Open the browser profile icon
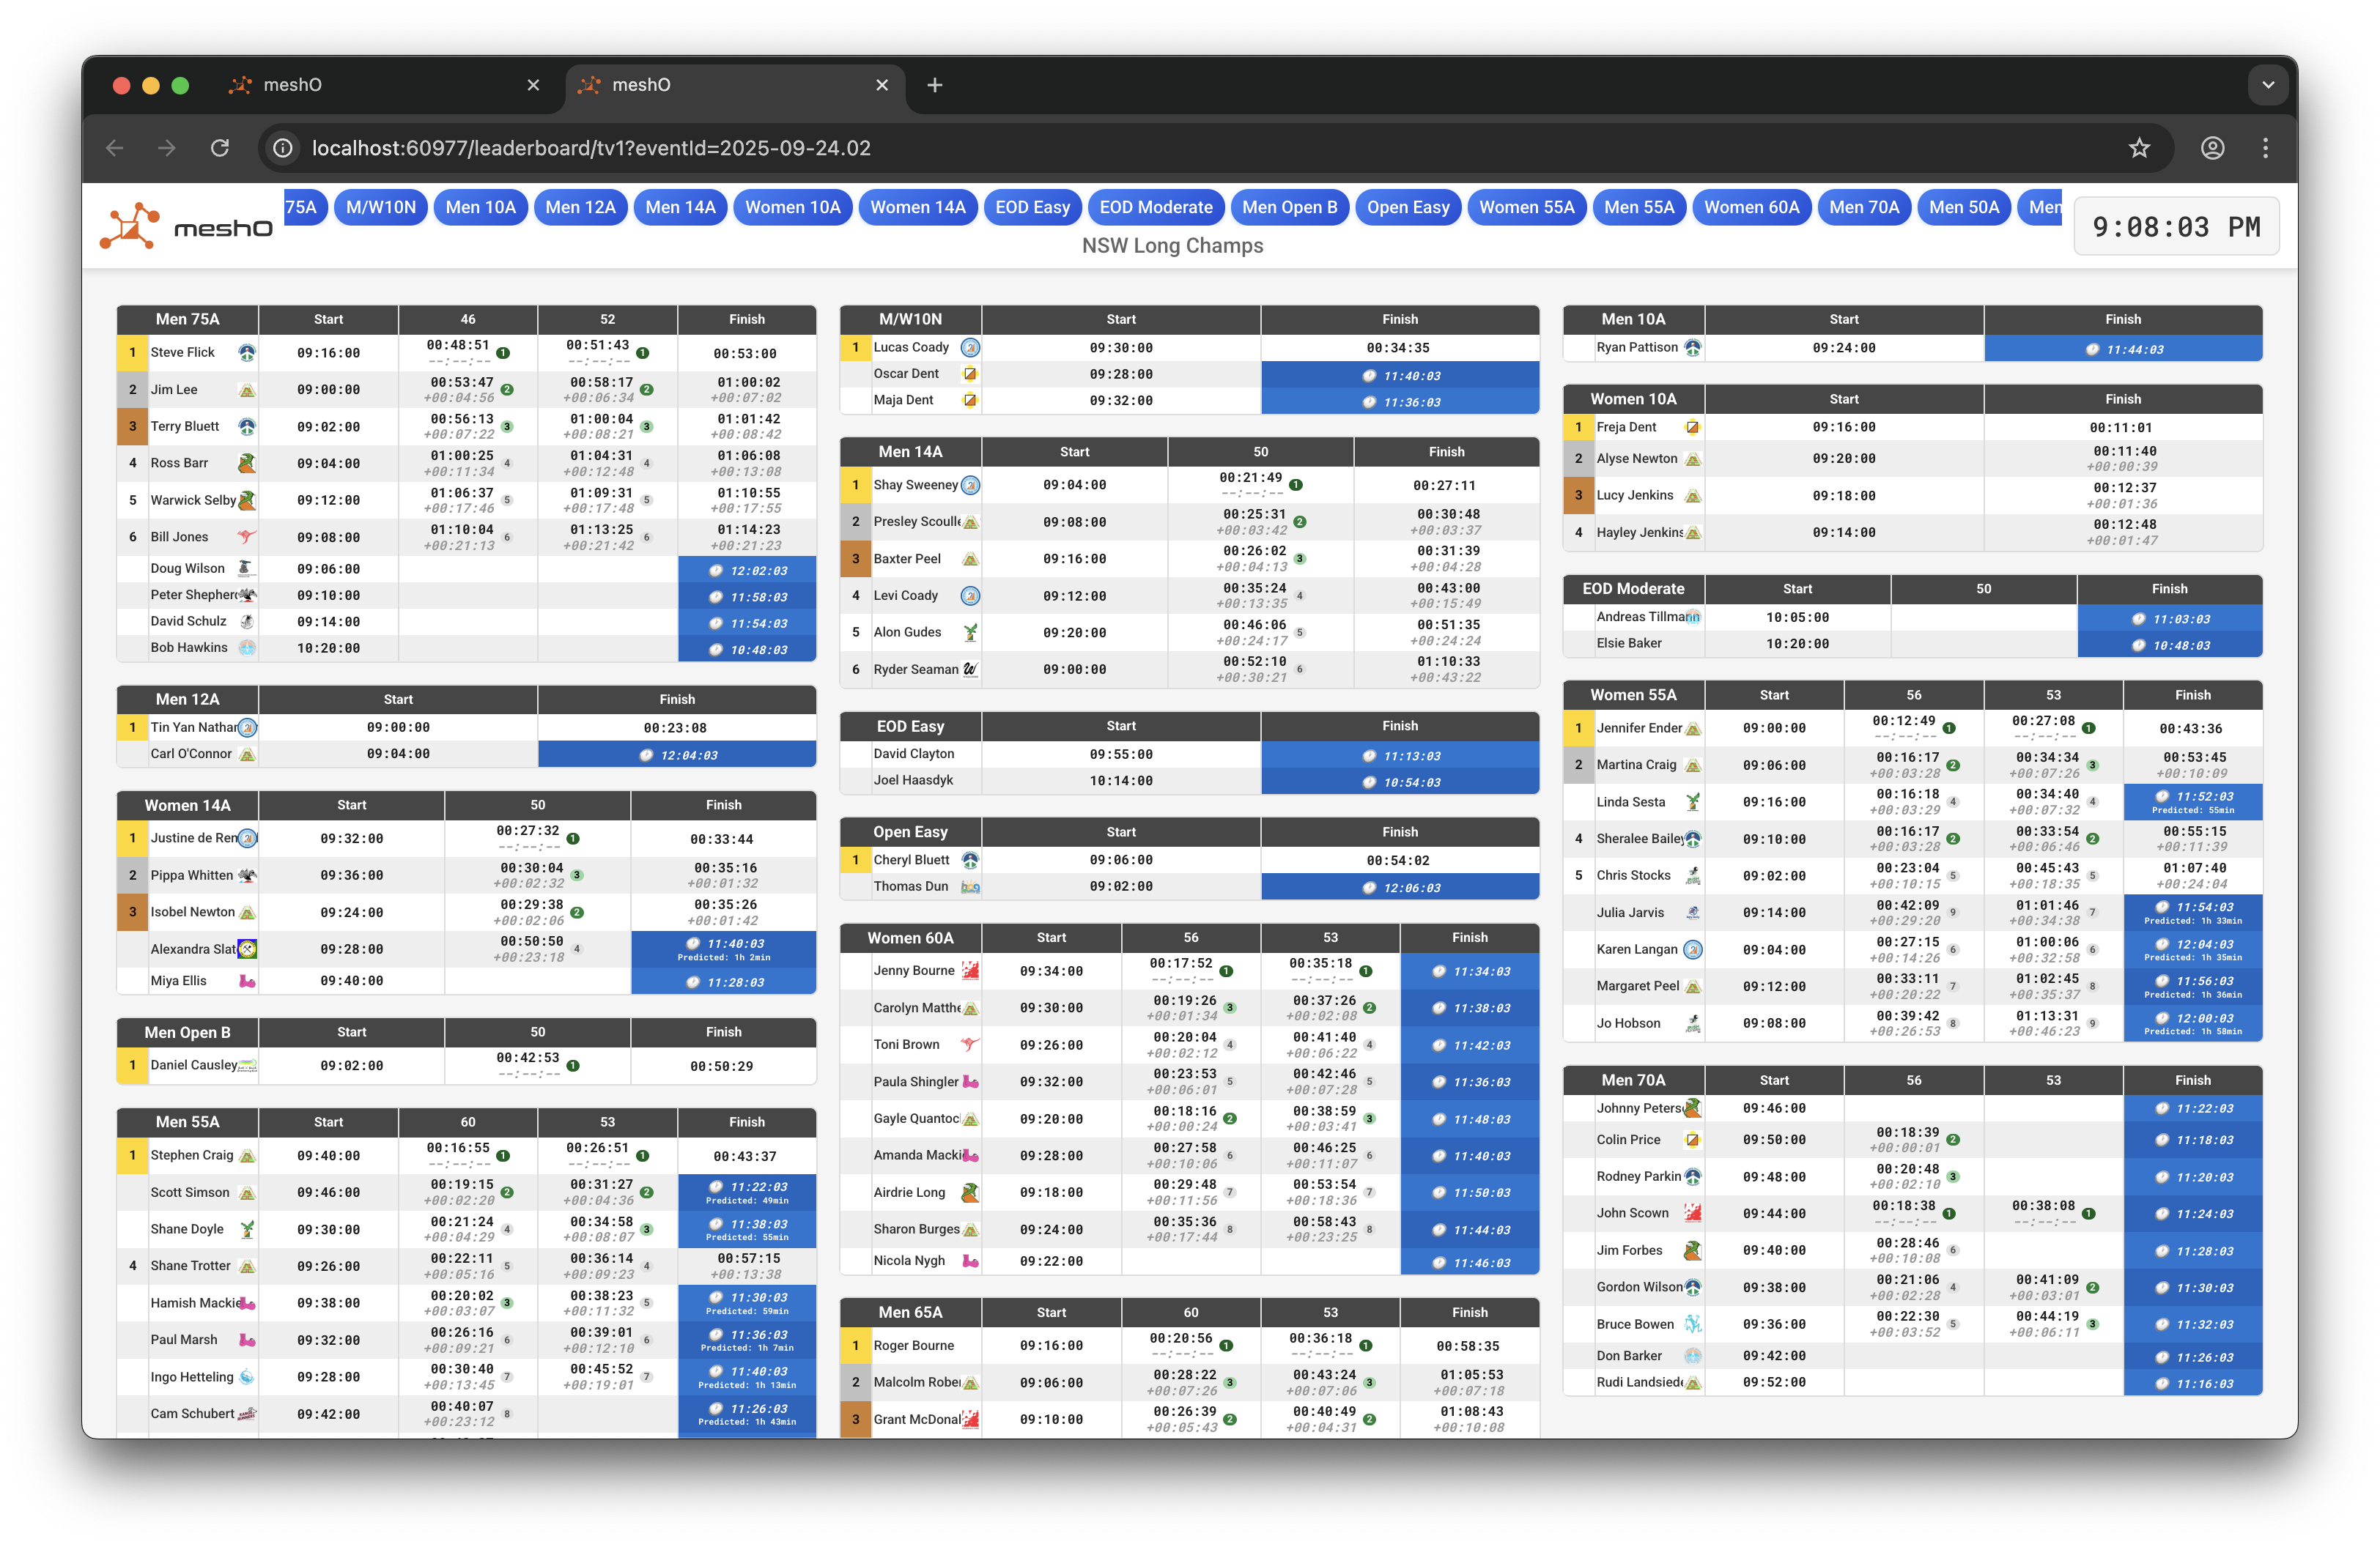The width and height of the screenshot is (2380, 1547). click(2212, 148)
